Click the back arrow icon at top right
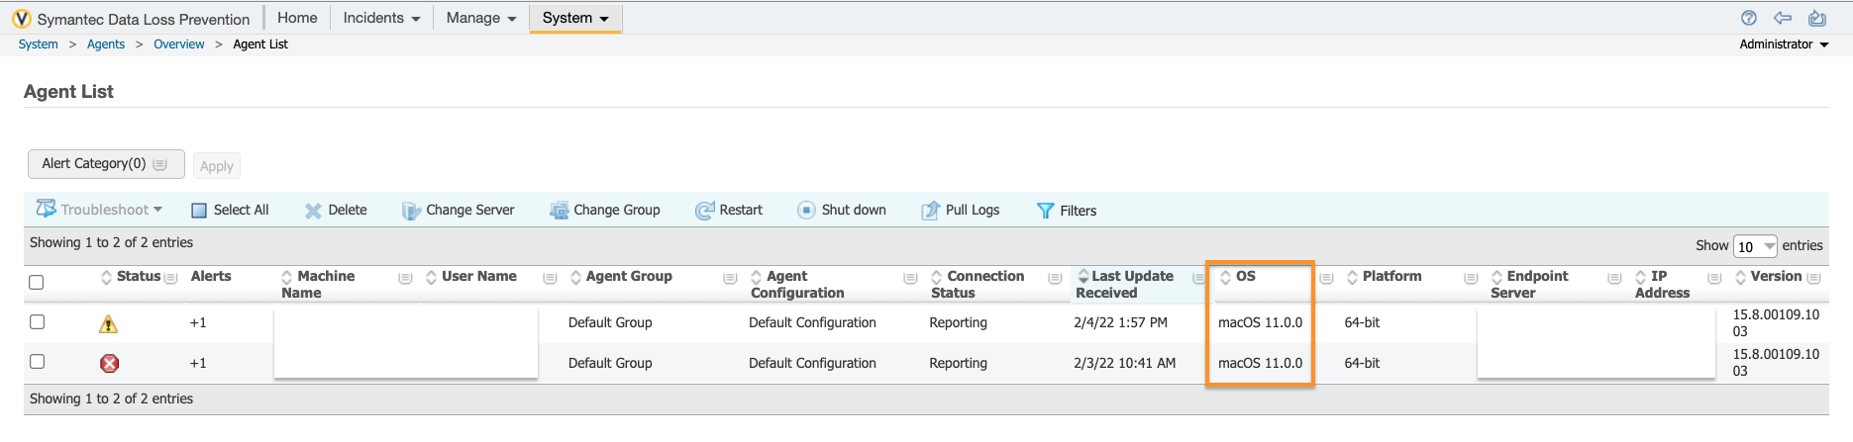Screen dimensions: 1853x442 (1783, 18)
